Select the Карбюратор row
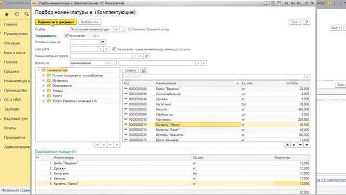346x195 pixels. click(216, 114)
